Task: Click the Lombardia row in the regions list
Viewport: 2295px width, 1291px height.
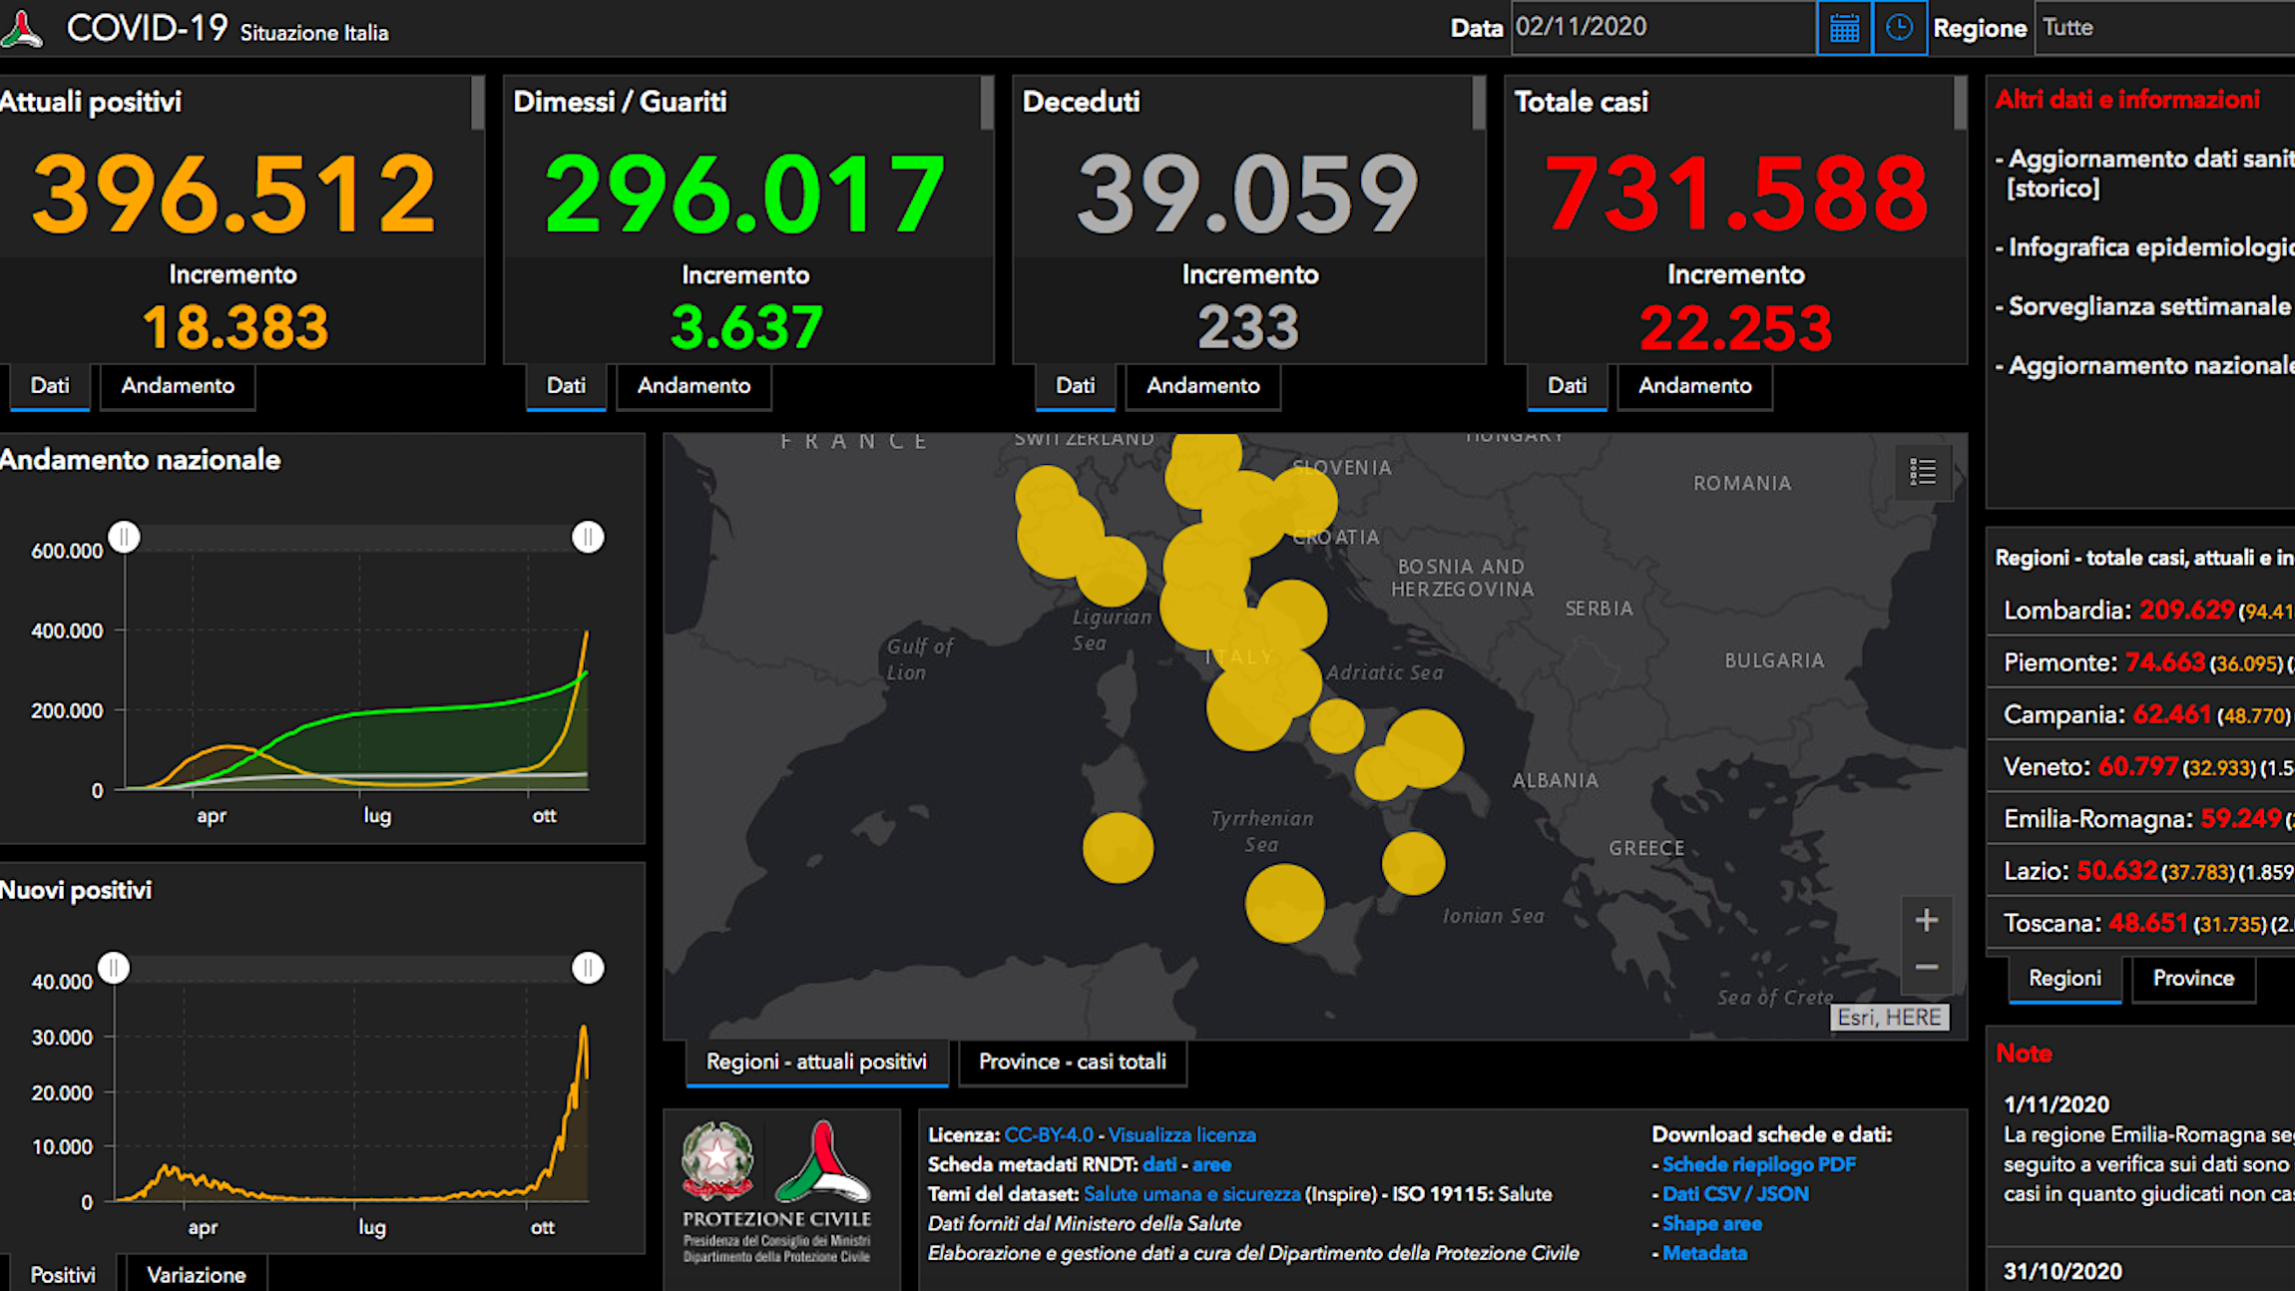Action: (x=2141, y=610)
